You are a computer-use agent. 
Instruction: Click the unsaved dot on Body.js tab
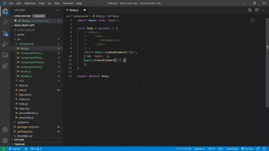(84, 10)
